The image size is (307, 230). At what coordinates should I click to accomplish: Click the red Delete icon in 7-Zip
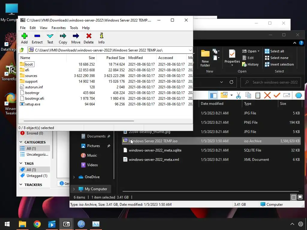point(89,38)
